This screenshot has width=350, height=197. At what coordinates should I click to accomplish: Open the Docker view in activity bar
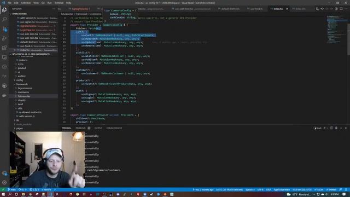[4, 95]
